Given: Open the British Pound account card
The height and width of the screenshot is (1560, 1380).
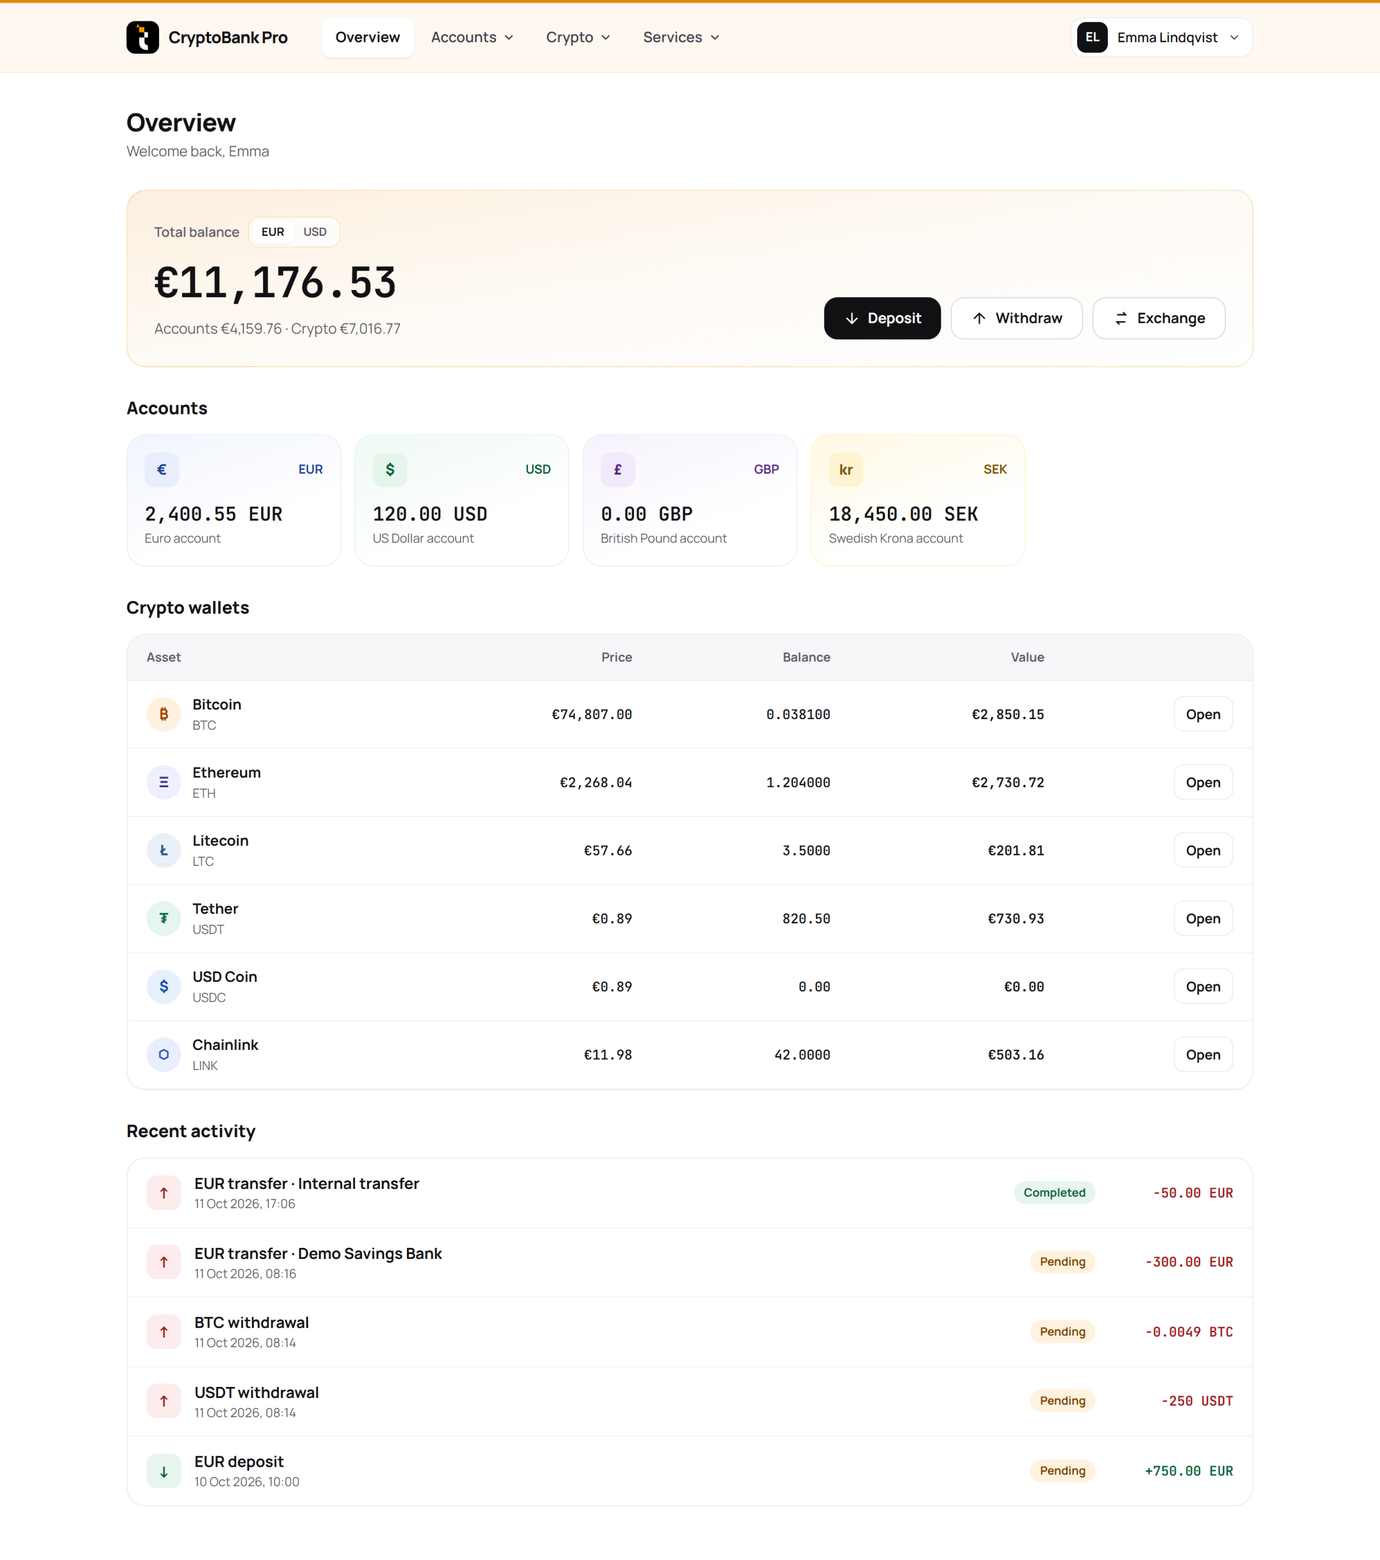Looking at the screenshot, I should [689, 501].
